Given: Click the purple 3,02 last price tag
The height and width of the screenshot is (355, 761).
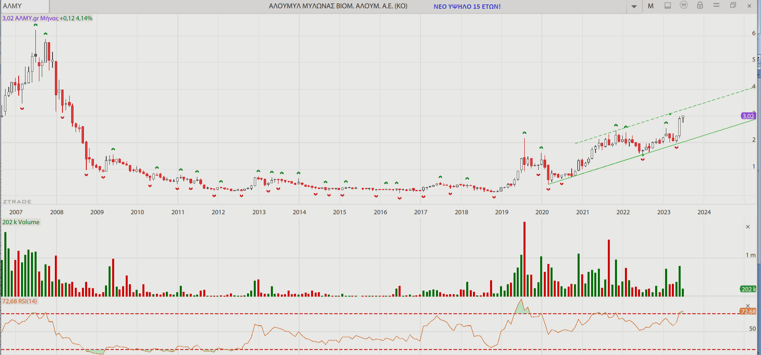Looking at the screenshot, I should pos(748,116).
